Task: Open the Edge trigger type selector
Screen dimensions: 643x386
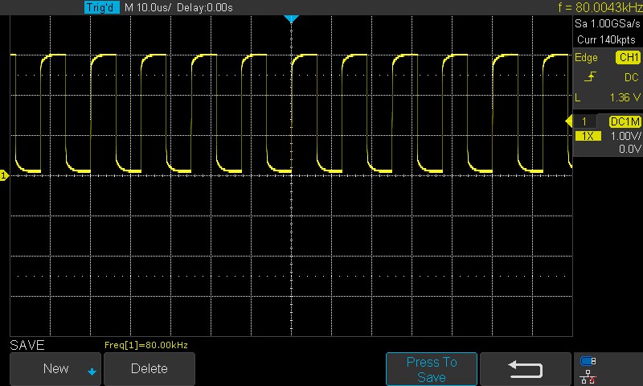Action: (586, 58)
